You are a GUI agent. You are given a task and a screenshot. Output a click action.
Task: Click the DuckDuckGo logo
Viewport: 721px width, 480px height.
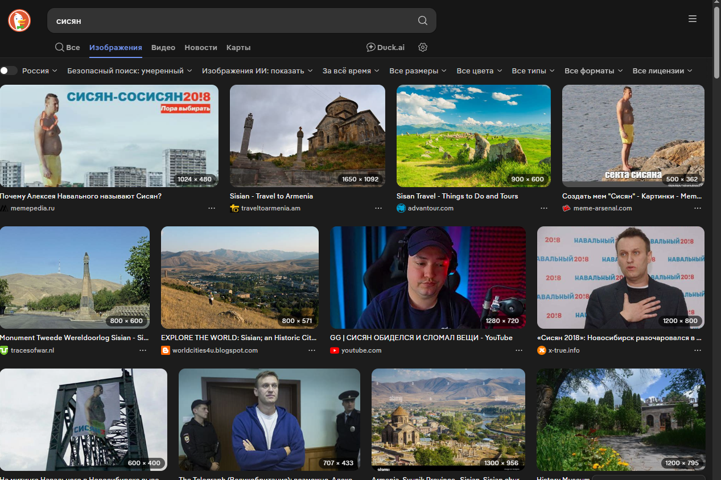19,20
